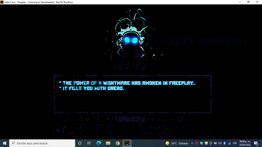Switch the ESP input language indicator
The width and height of the screenshot is (262, 147).
pos(235,143)
